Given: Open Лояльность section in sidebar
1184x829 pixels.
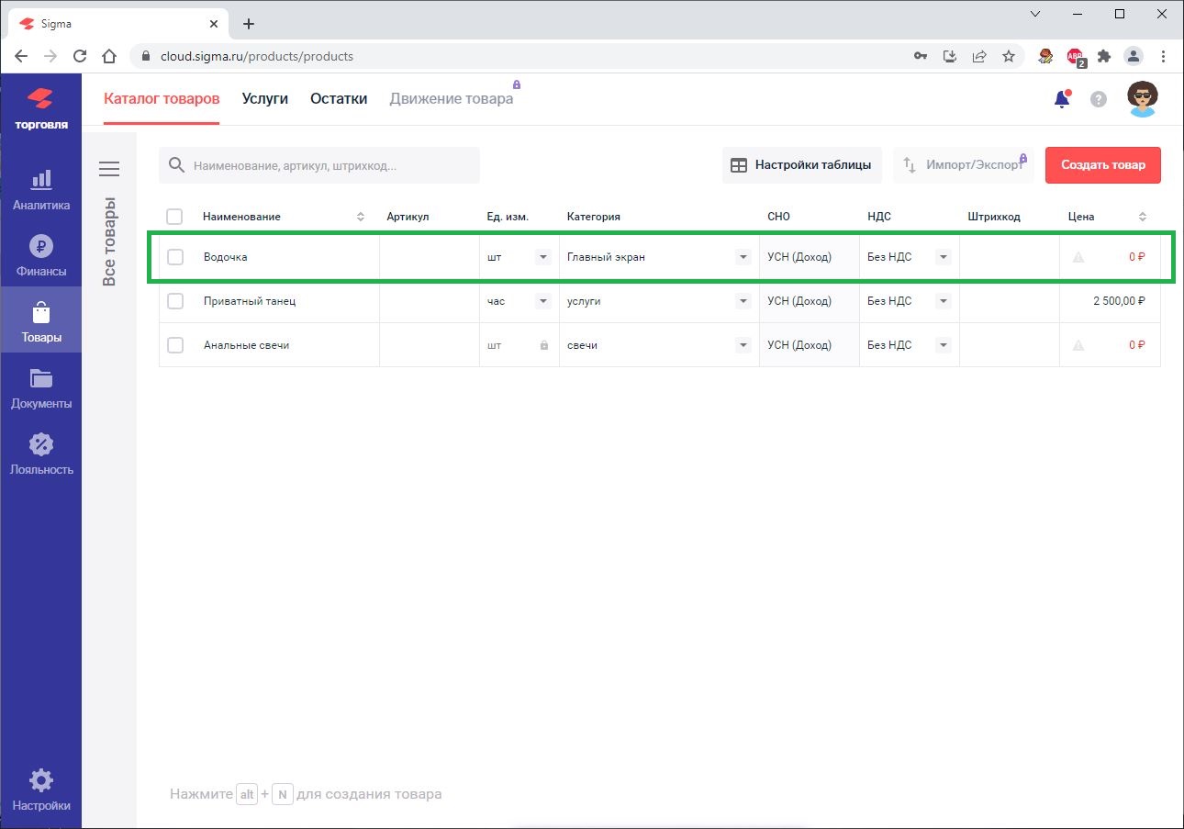Looking at the screenshot, I should (41, 453).
